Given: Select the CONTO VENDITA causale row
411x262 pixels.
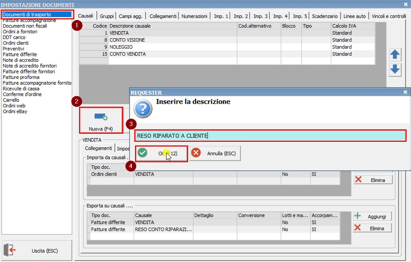Looking at the screenshot, I should click(227, 54).
